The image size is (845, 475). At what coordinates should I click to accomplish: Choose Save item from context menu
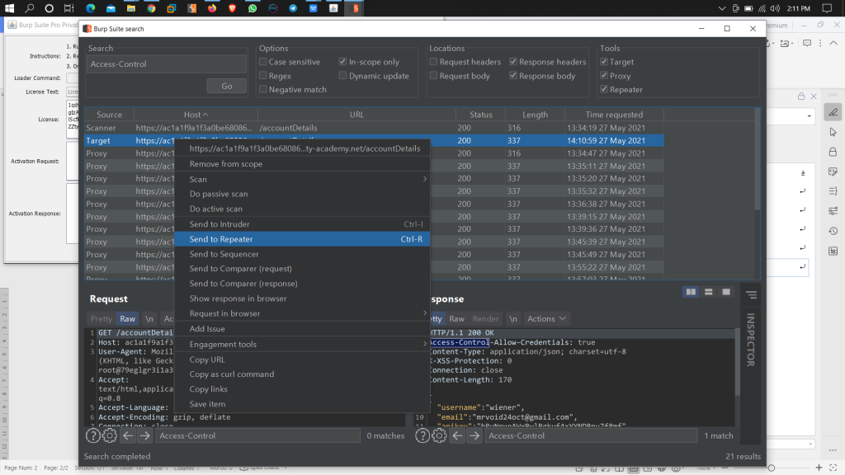coord(302,404)
